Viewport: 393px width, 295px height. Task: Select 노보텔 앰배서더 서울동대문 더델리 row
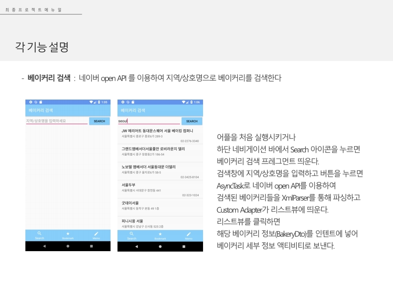point(160,171)
